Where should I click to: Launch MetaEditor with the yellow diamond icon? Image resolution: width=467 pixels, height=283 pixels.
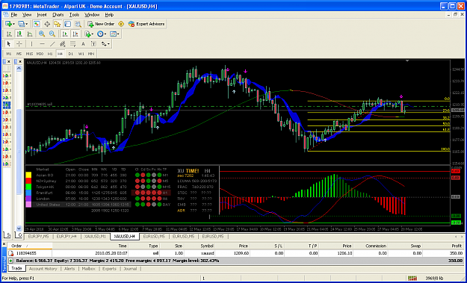click(x=121, y=24)
